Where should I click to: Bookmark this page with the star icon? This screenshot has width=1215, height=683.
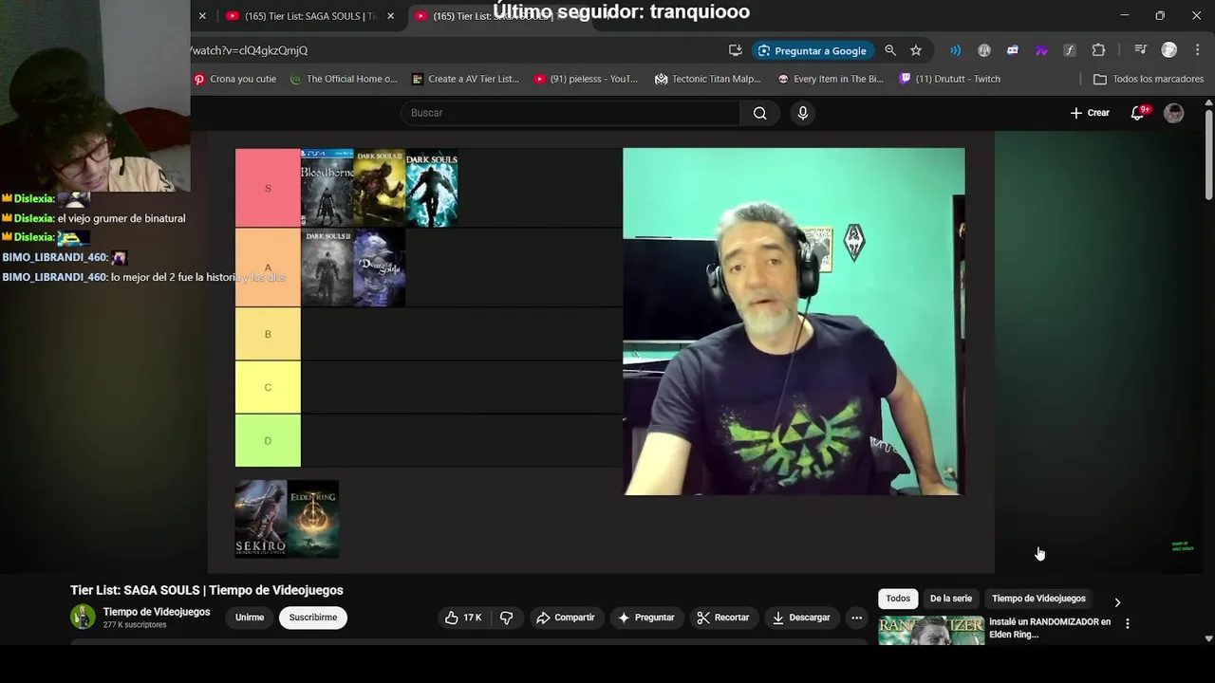pos(916,50)
